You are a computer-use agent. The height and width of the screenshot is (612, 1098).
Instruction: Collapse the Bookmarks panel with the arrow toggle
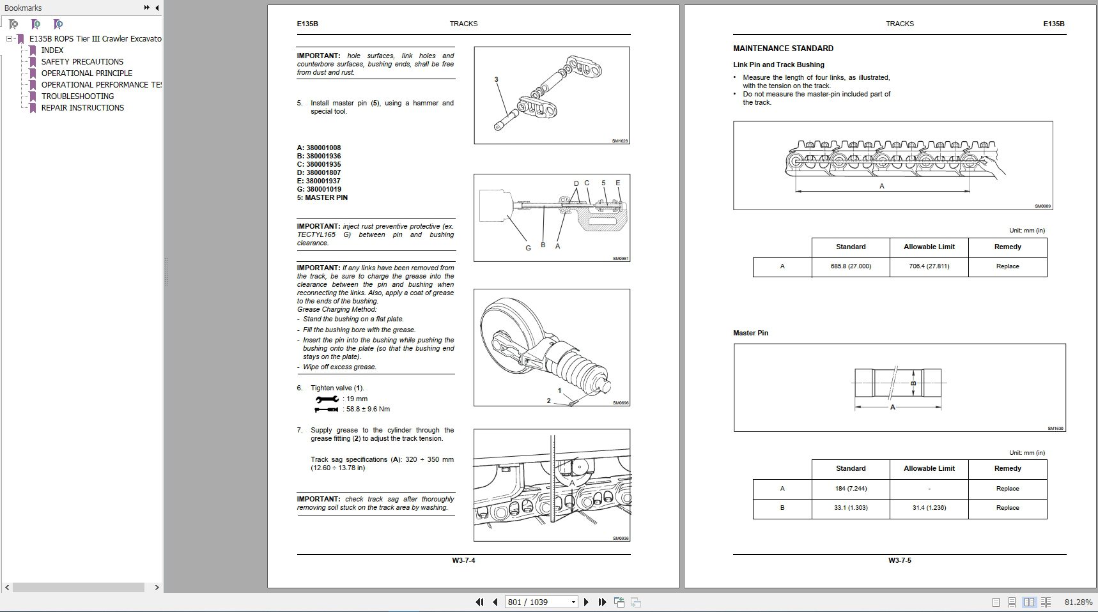tap(158, 8)
